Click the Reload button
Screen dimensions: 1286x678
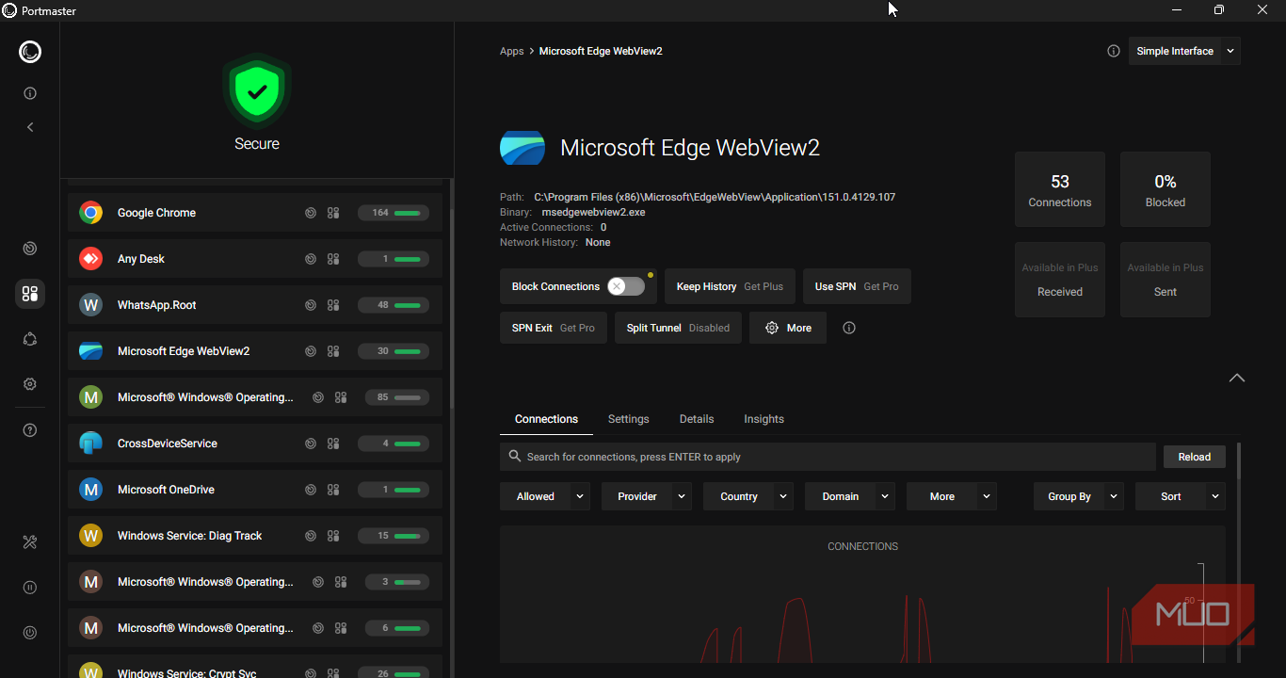coord(1195,457)
